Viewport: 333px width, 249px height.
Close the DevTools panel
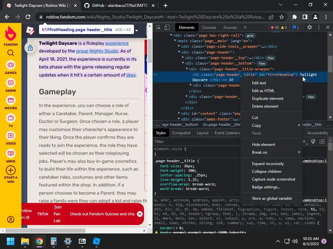tap(328, 27)
